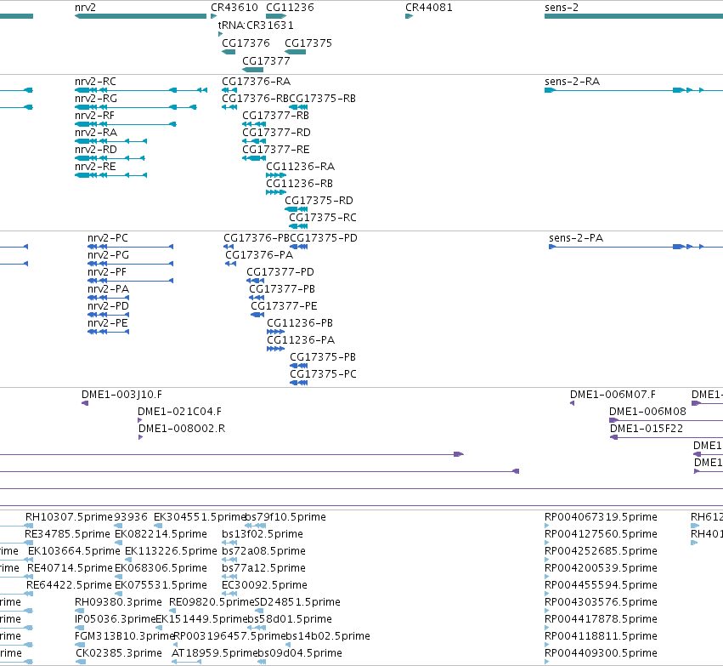The image size is (723, 666).
Task: Click the CR43610 gene label
Action: tap(234, 8)
